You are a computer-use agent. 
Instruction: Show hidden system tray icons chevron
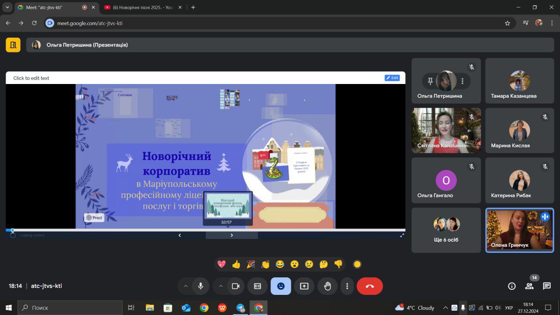(445, 308)
